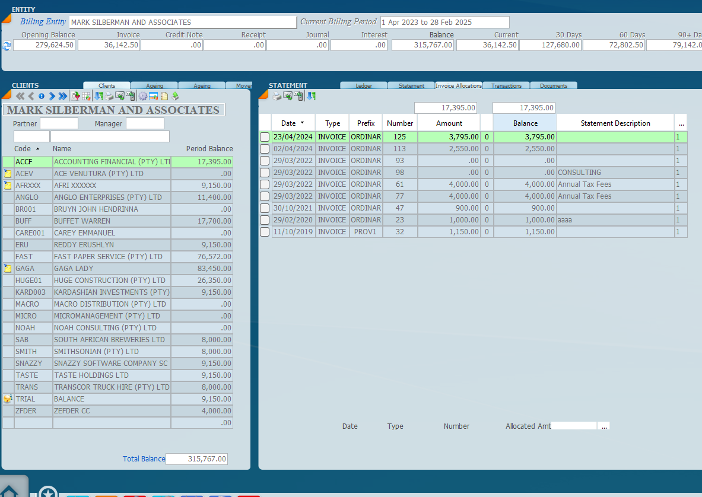Viewport: 702px width, 497px height.
Task: Select checkbox for invoice dated 11/10/2019
Action: [265, 232]
